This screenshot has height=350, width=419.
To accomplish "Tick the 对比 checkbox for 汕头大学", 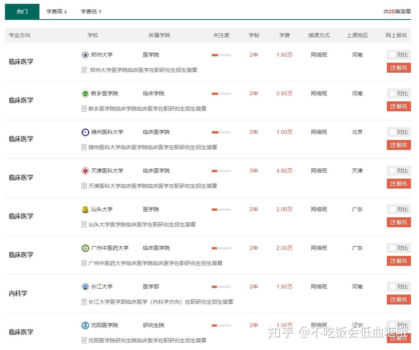I will click(x=392, y=209).
